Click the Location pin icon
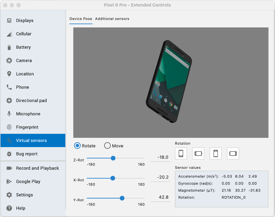 [9, 74]
